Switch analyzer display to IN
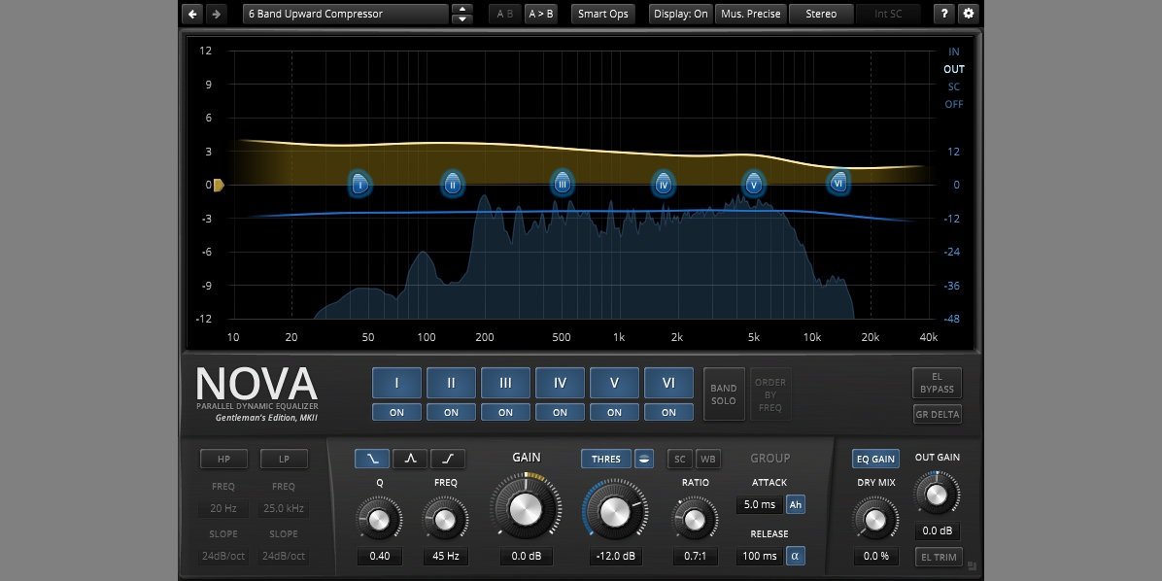The image size is (1162, 581). (x=954, y=51)
